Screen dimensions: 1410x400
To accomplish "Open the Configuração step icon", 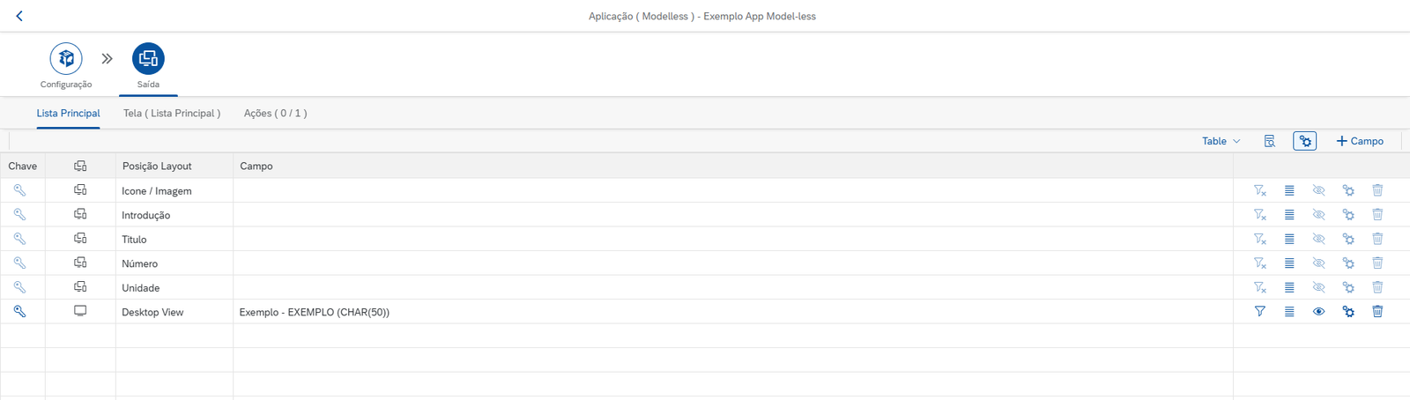I will click(x=66, y=58).
